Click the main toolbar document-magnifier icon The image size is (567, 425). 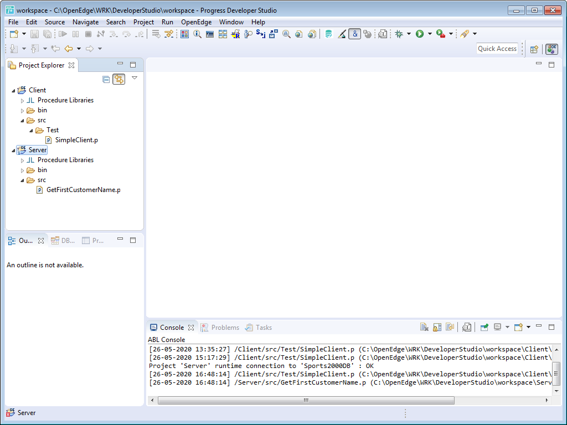tap(383, 34)
